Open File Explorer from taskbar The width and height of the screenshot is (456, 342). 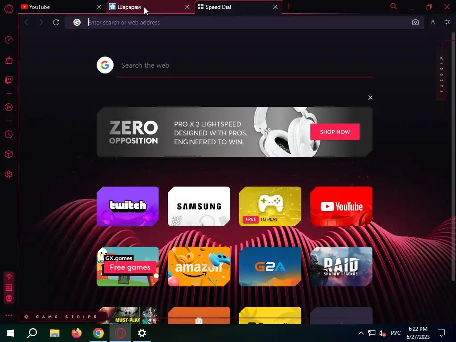[54, 333]
